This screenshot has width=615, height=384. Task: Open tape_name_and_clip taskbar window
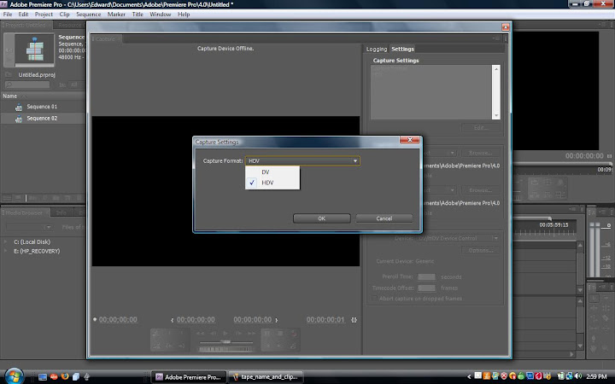point(266,375)
